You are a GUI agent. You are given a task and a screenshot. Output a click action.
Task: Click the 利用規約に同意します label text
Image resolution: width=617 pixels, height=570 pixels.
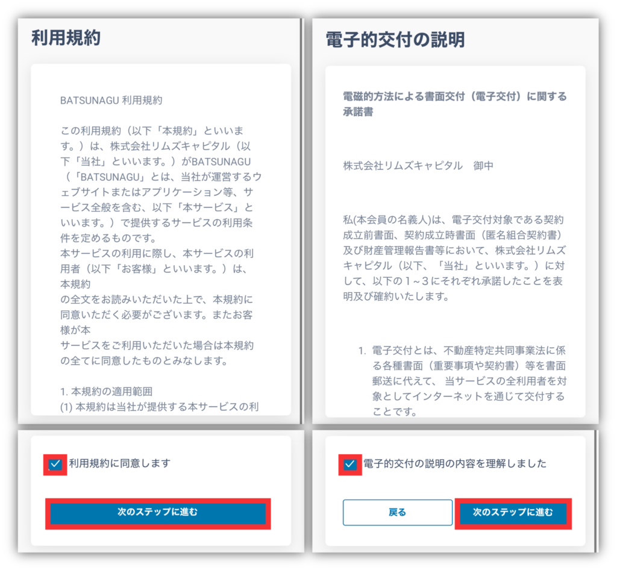(120, 463)
